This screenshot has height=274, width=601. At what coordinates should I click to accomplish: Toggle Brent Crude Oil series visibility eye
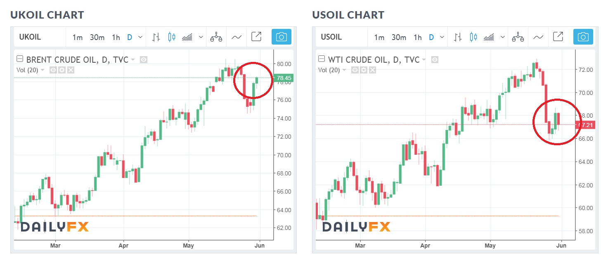tap(143, 60)
